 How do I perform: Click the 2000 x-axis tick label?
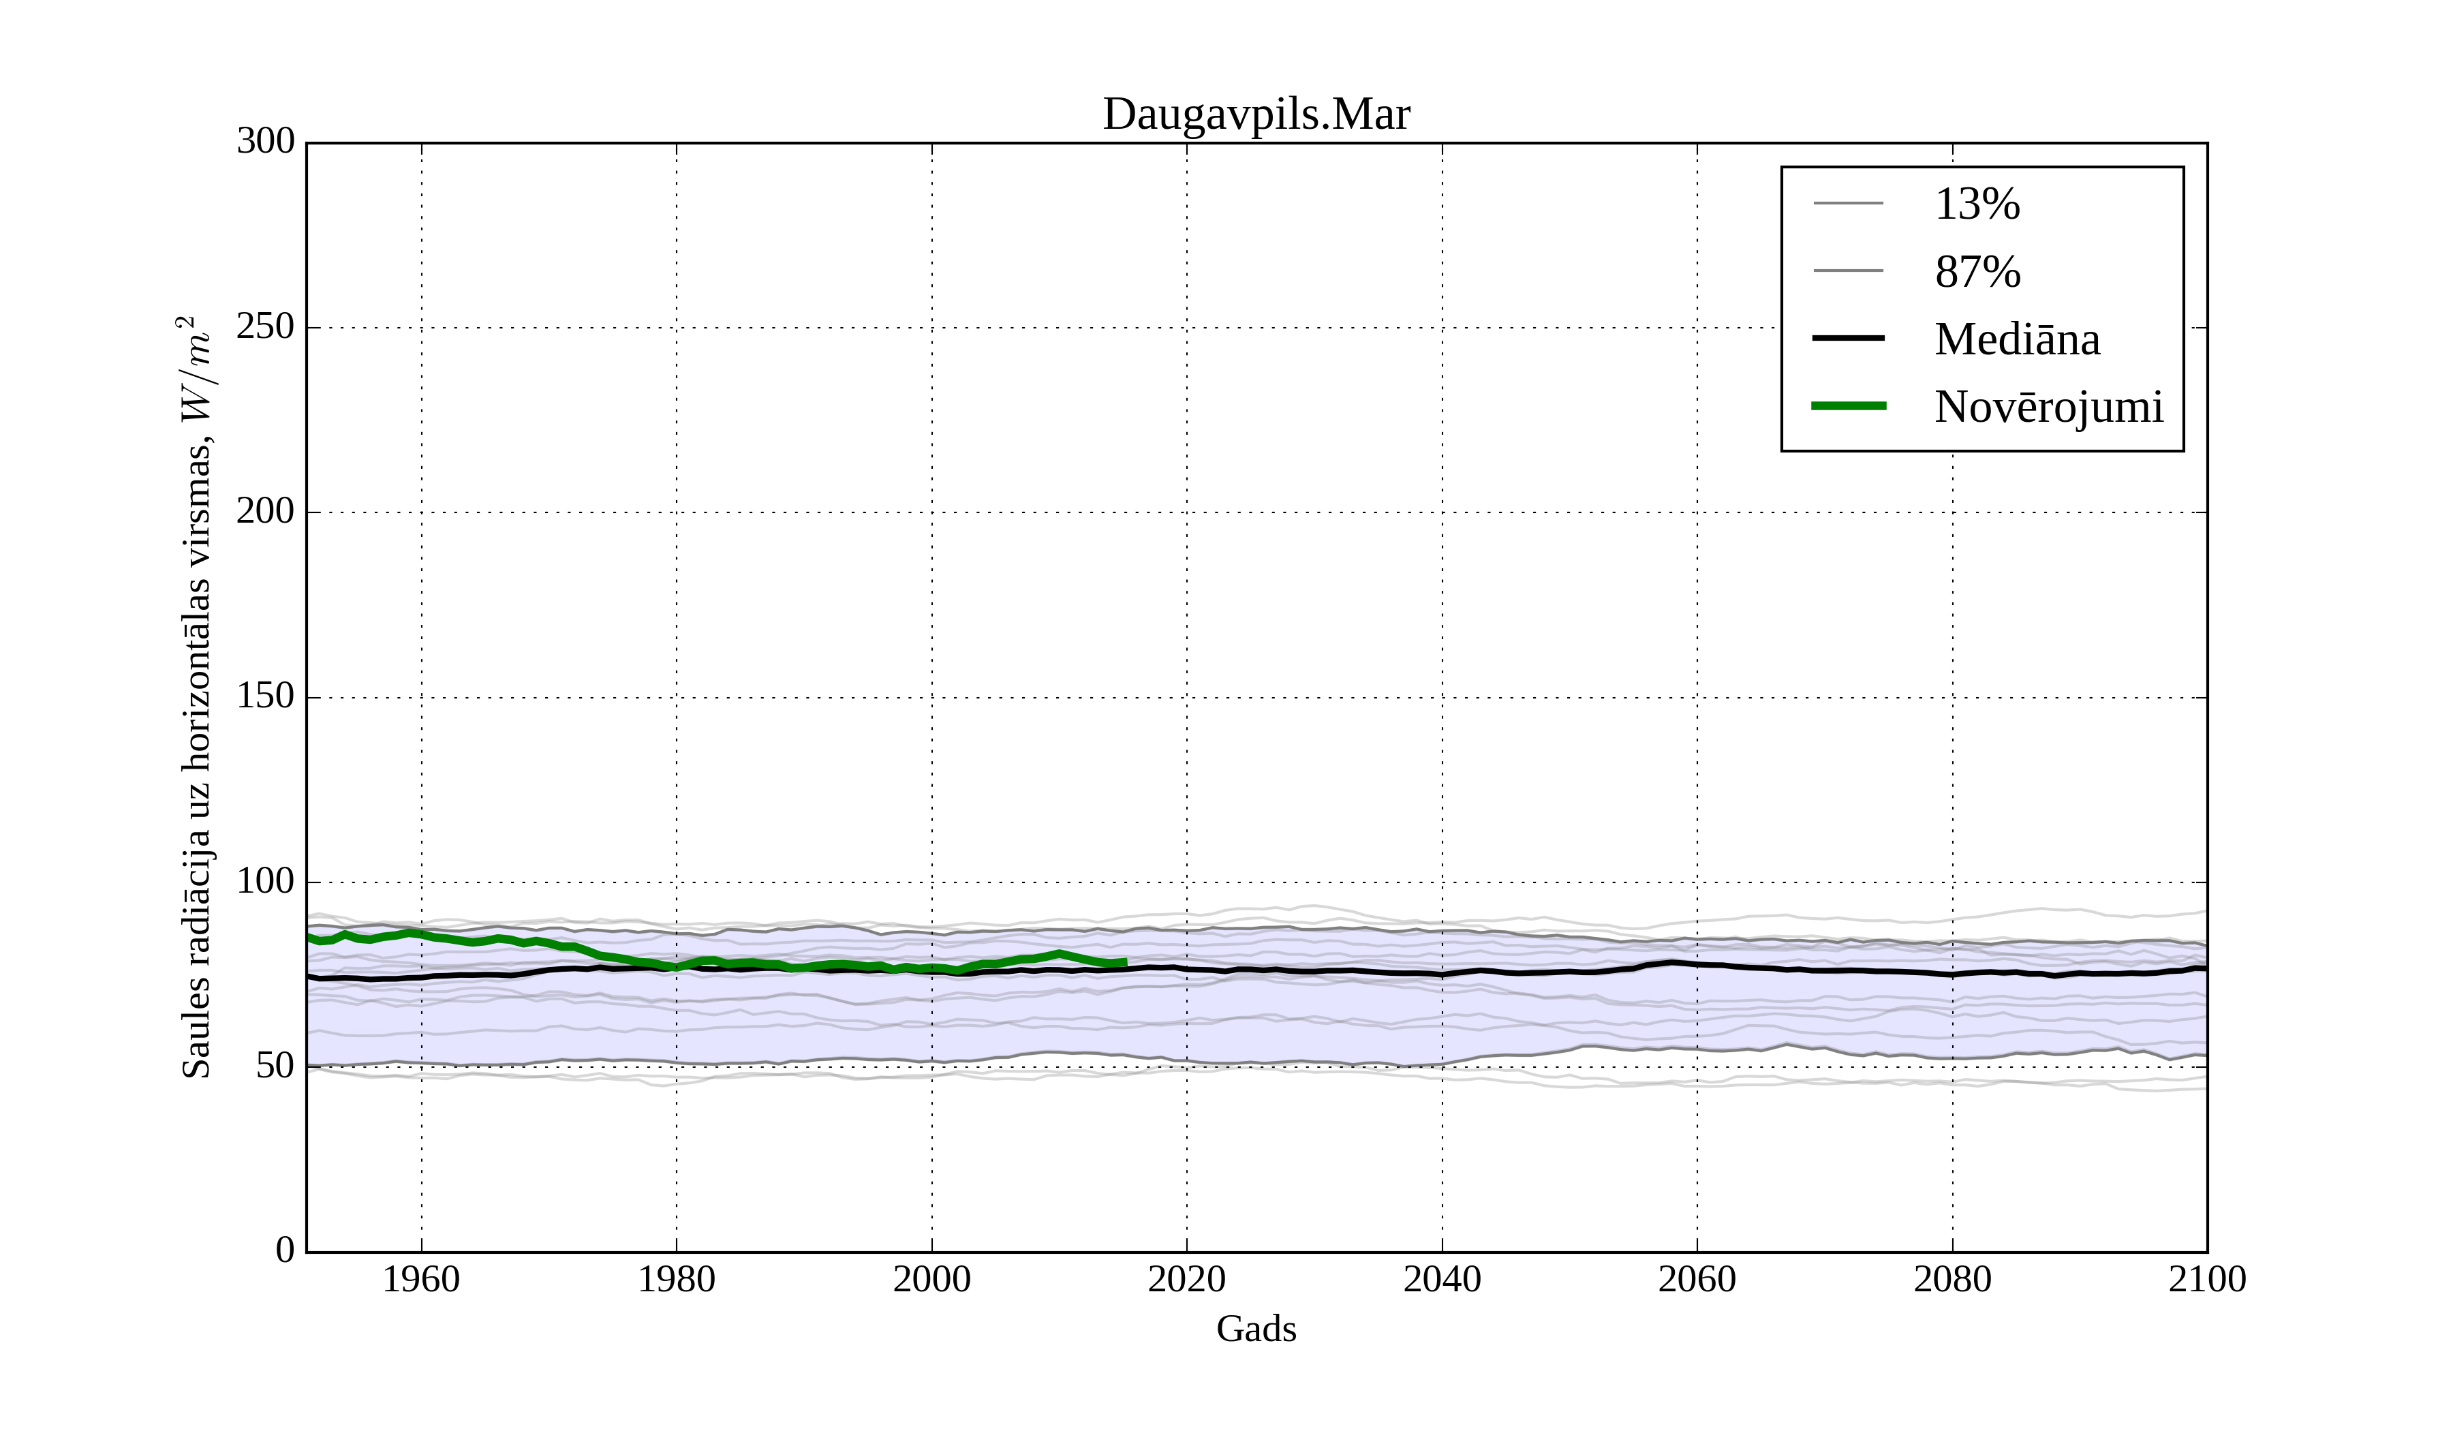pos(931,1279)
